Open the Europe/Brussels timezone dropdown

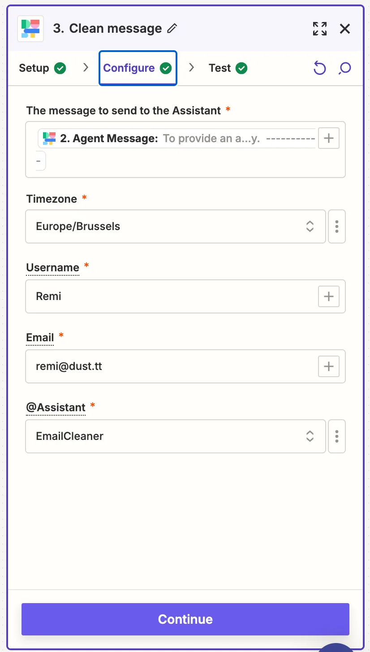click(x=176, y=226)
